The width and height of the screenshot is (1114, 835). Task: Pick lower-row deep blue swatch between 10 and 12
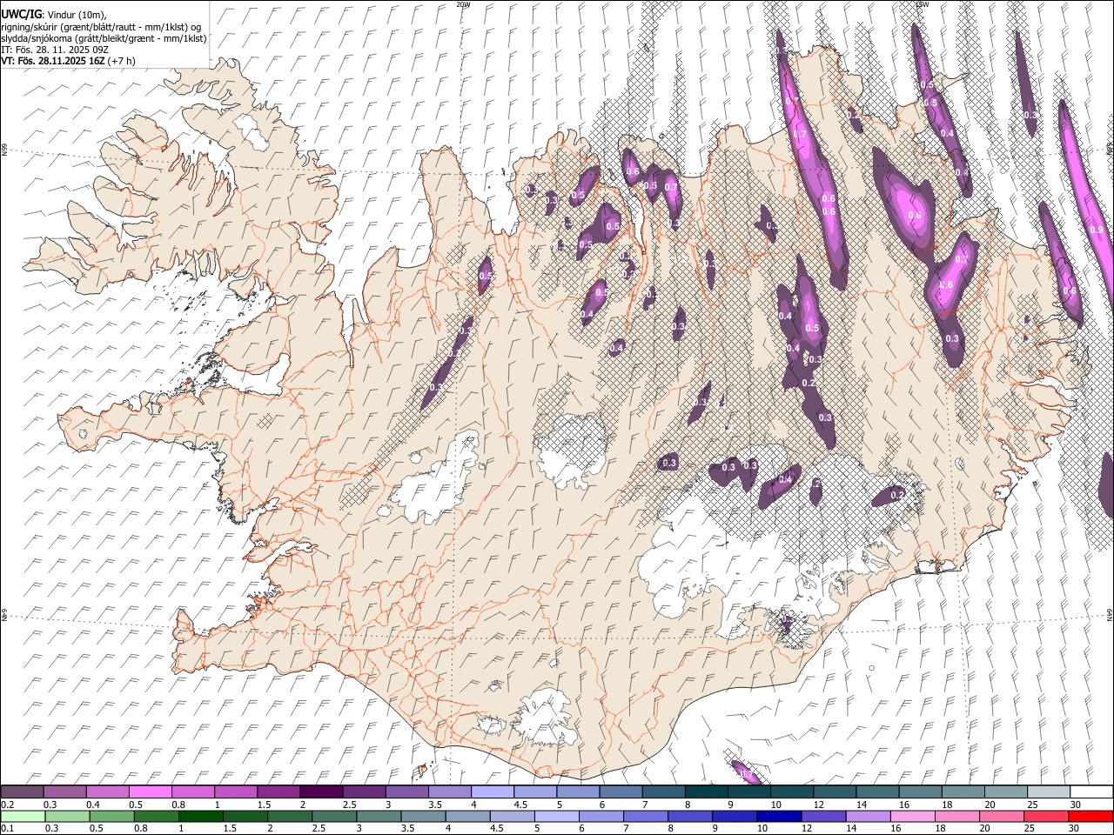tap(778, 817)
